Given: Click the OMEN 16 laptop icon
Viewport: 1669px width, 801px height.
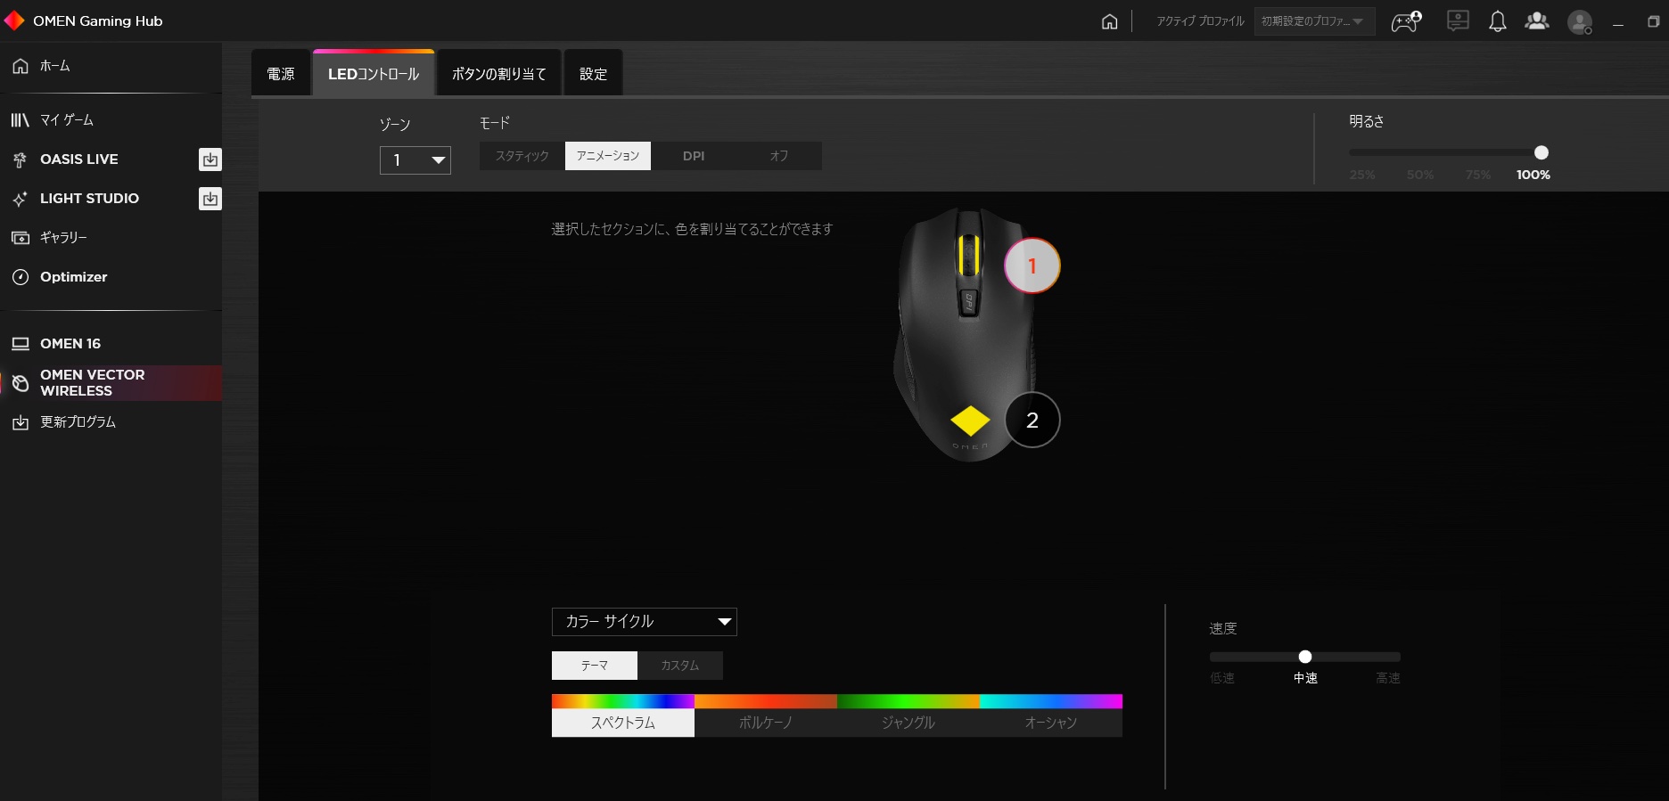Looking at the screenshot, I should [20, 344].
